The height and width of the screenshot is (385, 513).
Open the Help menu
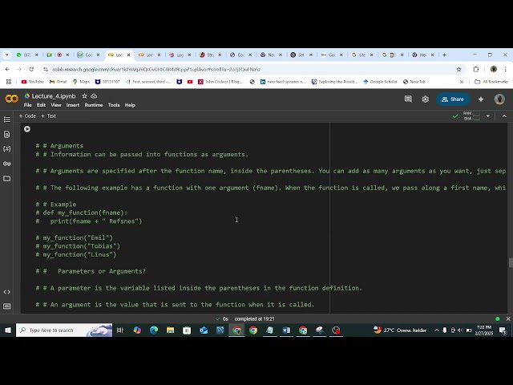[130, 105]
